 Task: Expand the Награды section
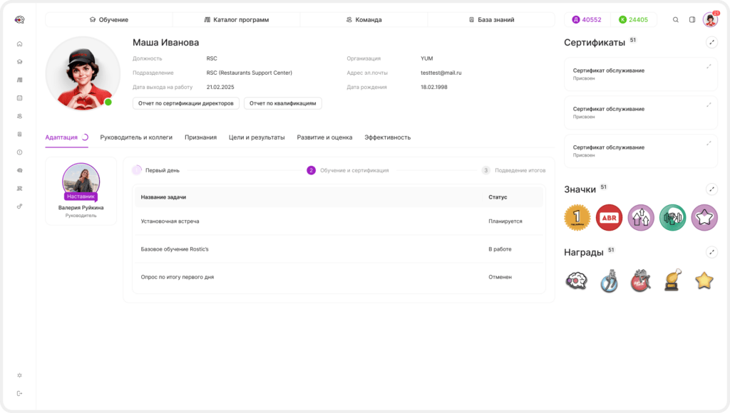pyautogui.click(x=711, y=252)
